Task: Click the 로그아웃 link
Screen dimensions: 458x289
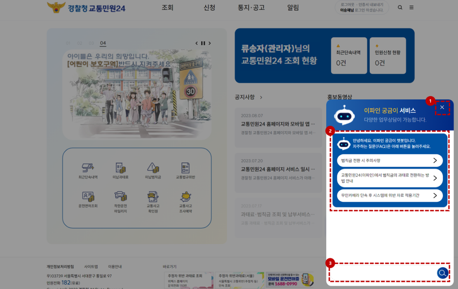Action: [347, 5]
